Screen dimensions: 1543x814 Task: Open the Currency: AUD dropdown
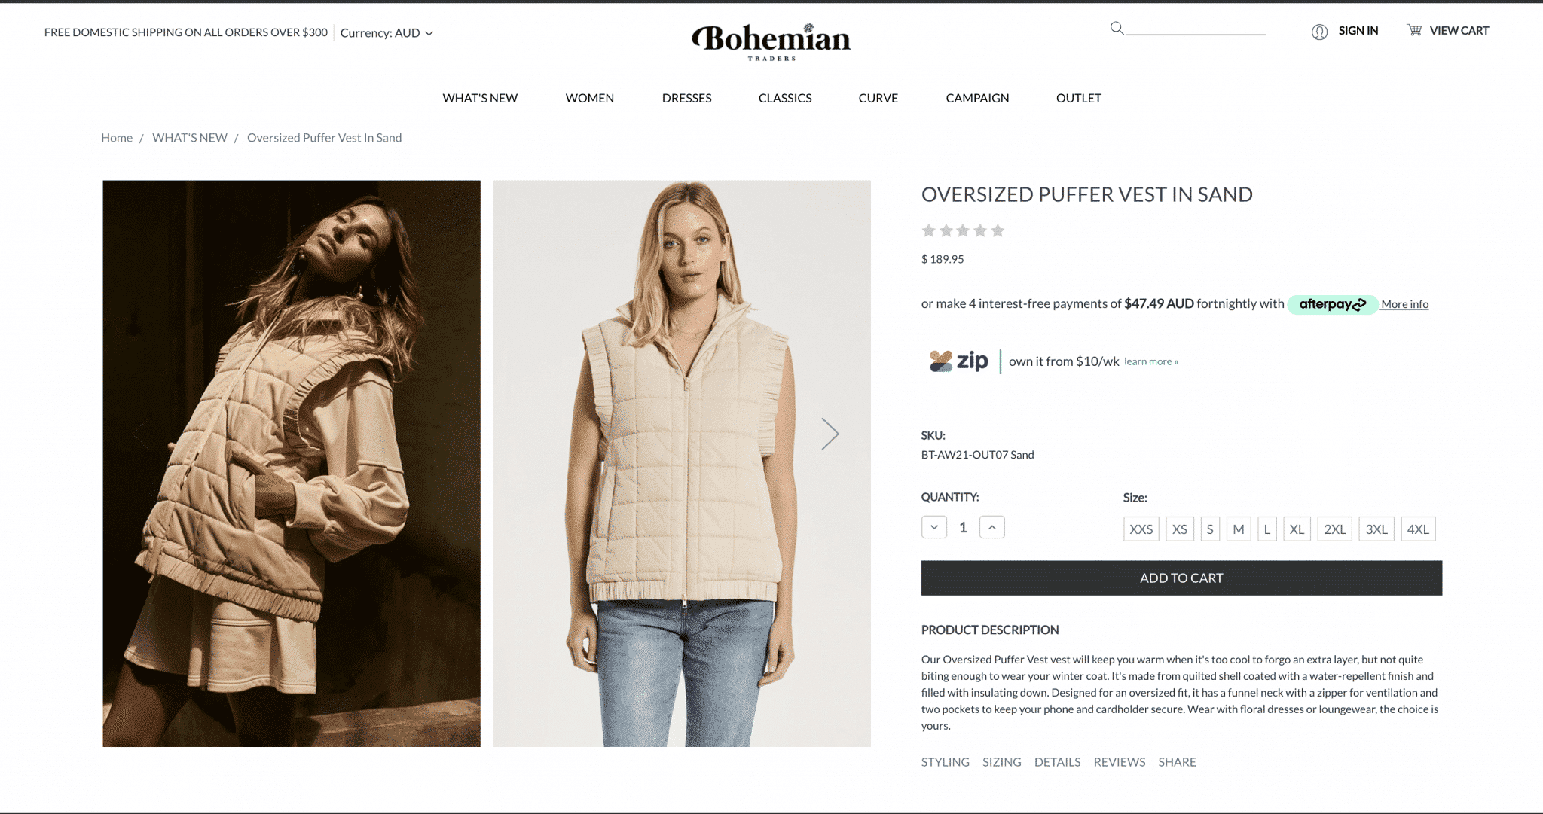point(387,33)
